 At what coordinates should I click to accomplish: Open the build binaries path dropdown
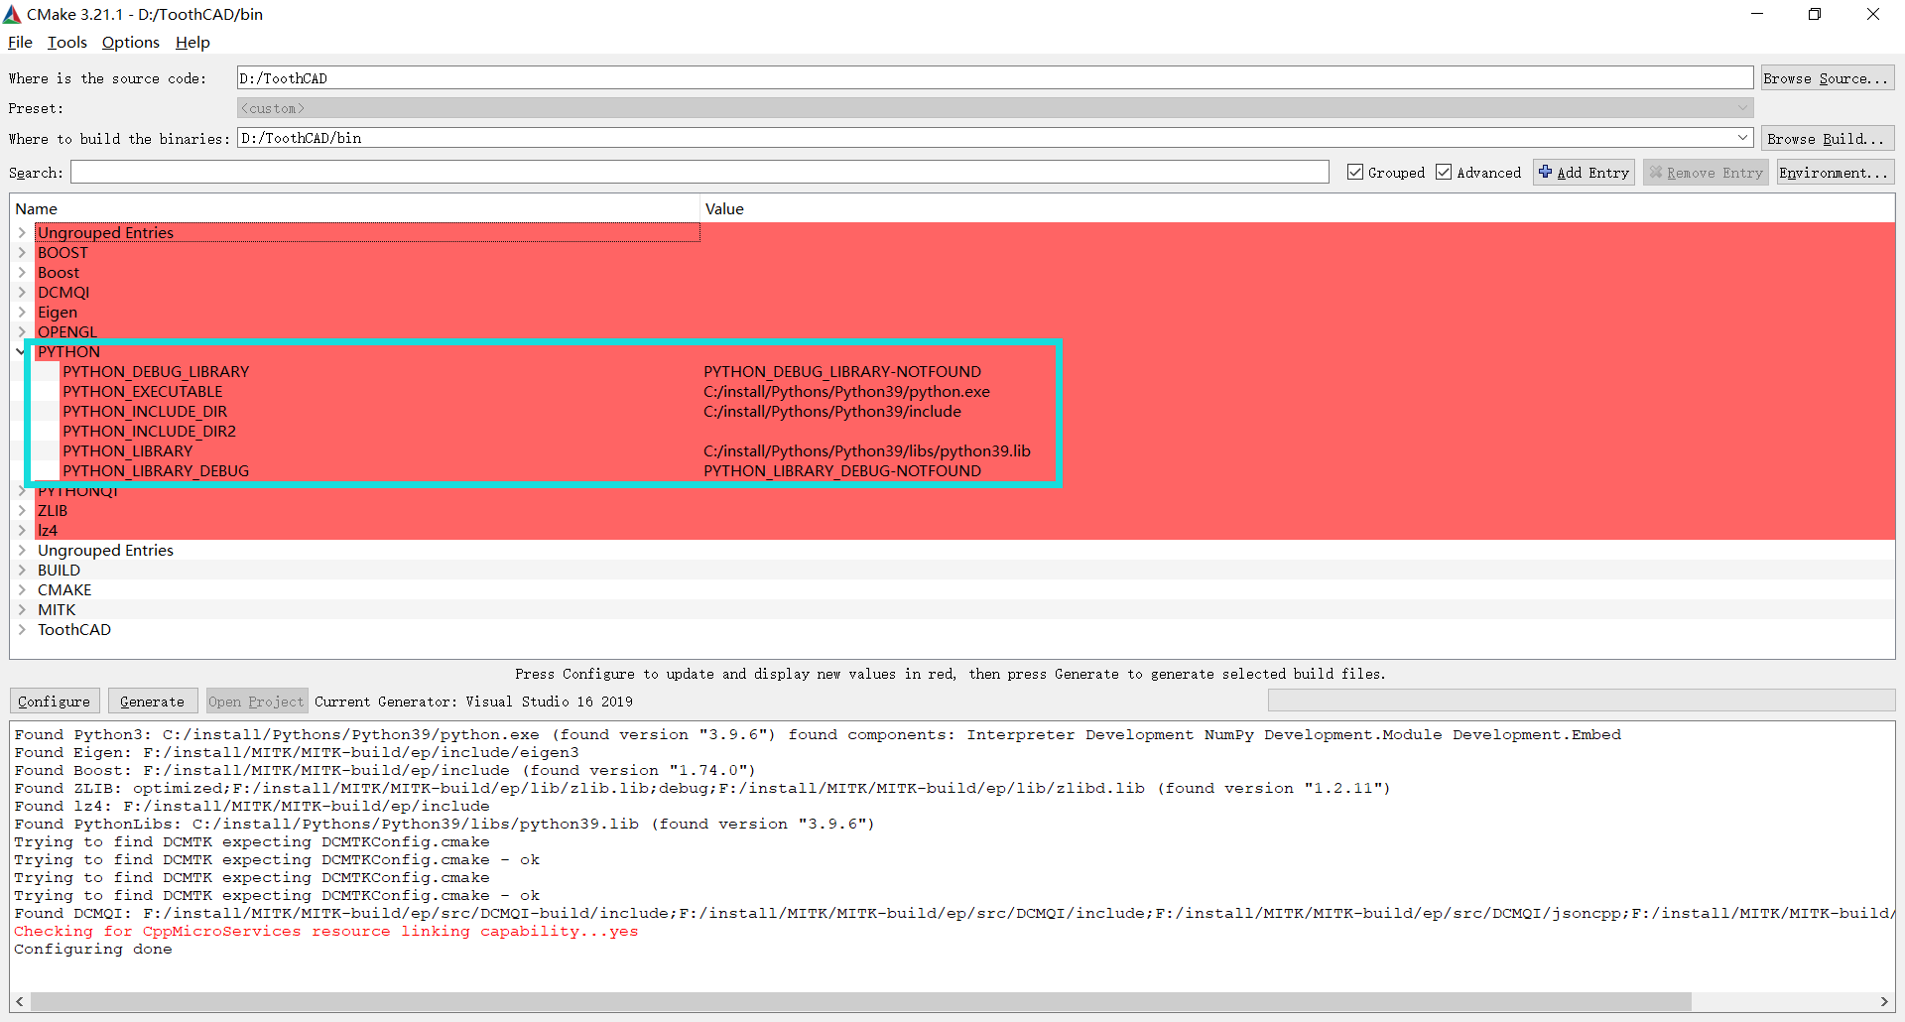coord(1742,138)
